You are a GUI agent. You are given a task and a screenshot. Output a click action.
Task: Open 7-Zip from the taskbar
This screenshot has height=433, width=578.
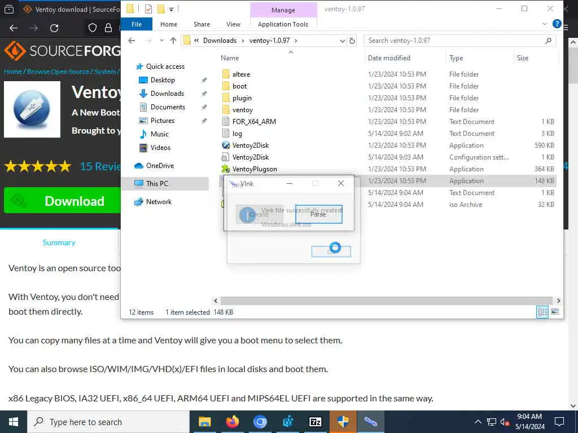tap(315, 422)
